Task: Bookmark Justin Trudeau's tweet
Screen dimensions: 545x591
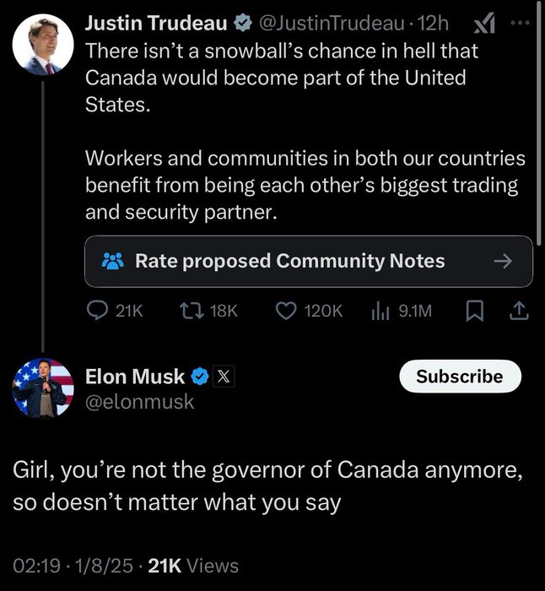Action: 475,311
